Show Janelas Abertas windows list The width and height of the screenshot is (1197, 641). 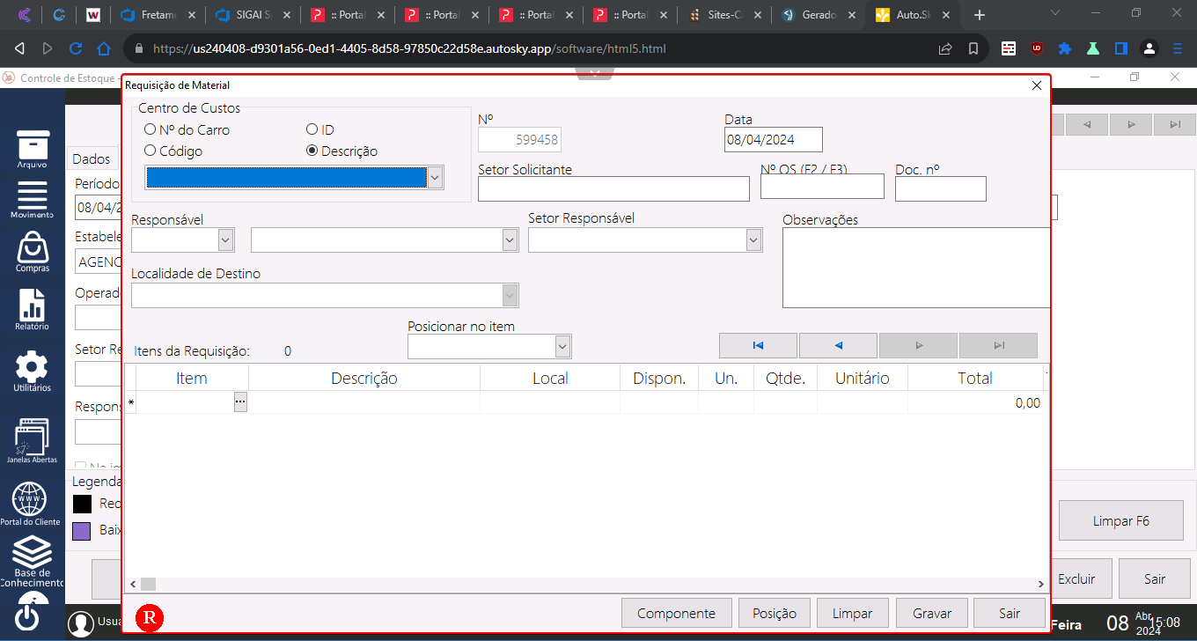pos(33,441)
